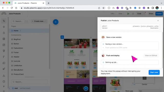Click the share icon in address bar
The width and height of the screenshot is (164, 92).
99,8
